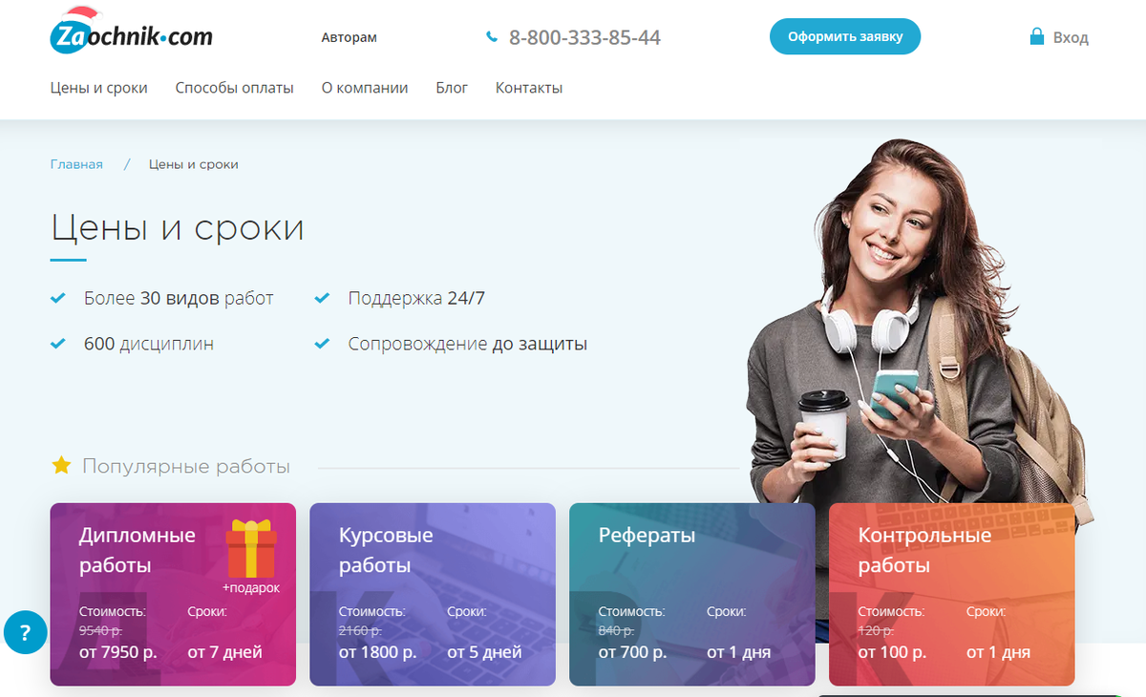
Task: Open the blue question mark help bubble
Action: 25,632
